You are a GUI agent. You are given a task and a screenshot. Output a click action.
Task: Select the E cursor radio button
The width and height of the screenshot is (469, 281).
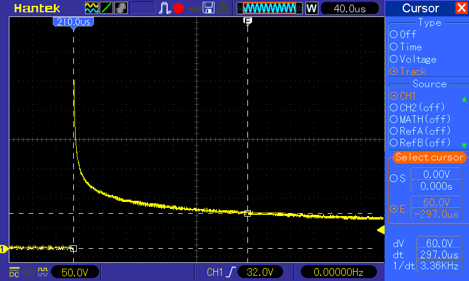[393, 208]
